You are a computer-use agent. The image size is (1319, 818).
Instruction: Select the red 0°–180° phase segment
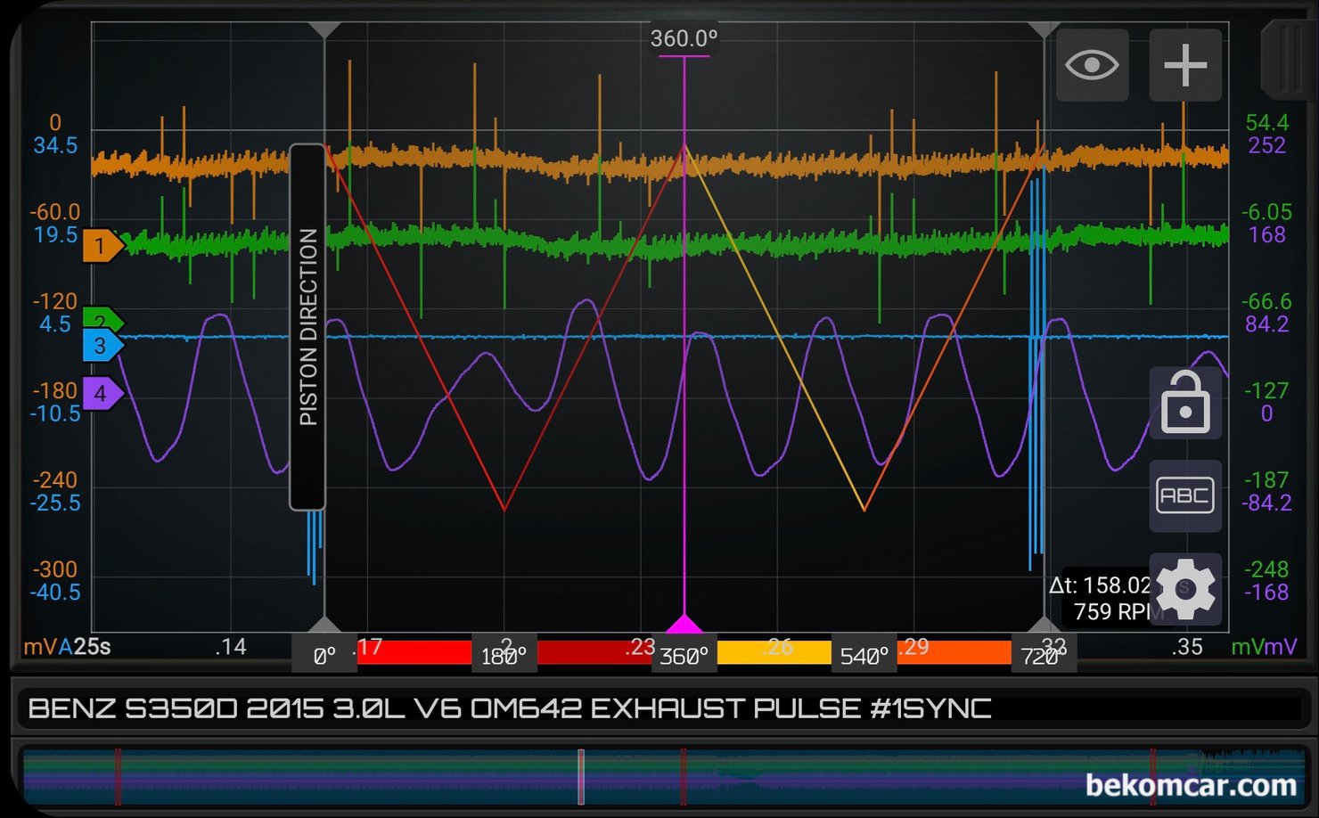point(414,652)
